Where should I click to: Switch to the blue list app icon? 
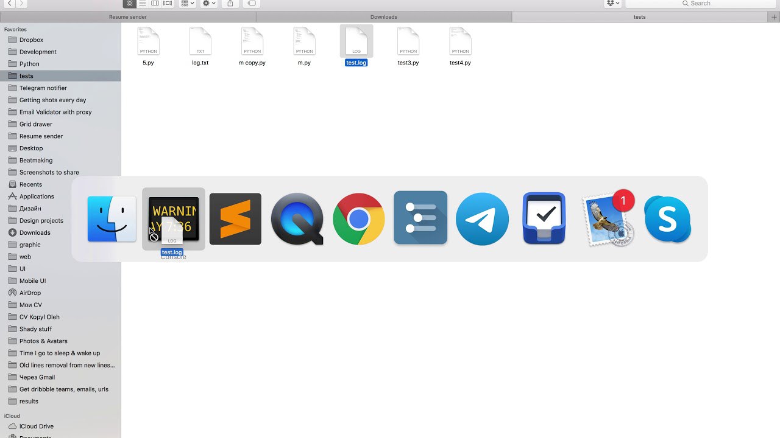coord(420,218)
